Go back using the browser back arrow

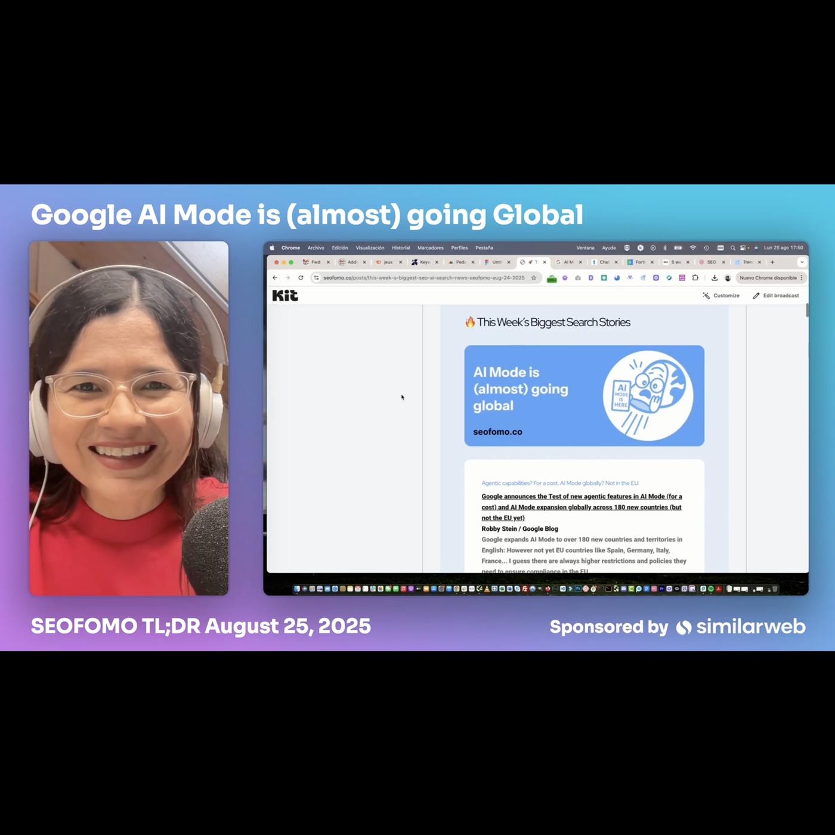tap(275, 278)
